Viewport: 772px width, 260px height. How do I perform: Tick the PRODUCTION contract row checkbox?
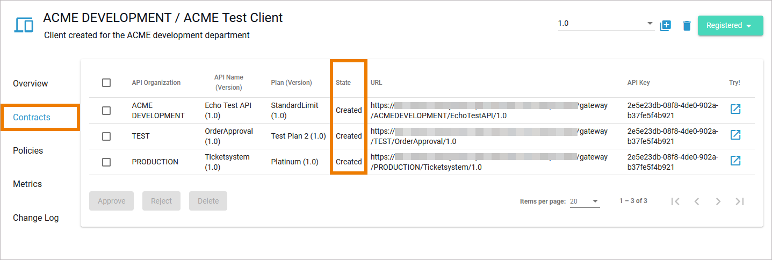click(x=106, y=162)
